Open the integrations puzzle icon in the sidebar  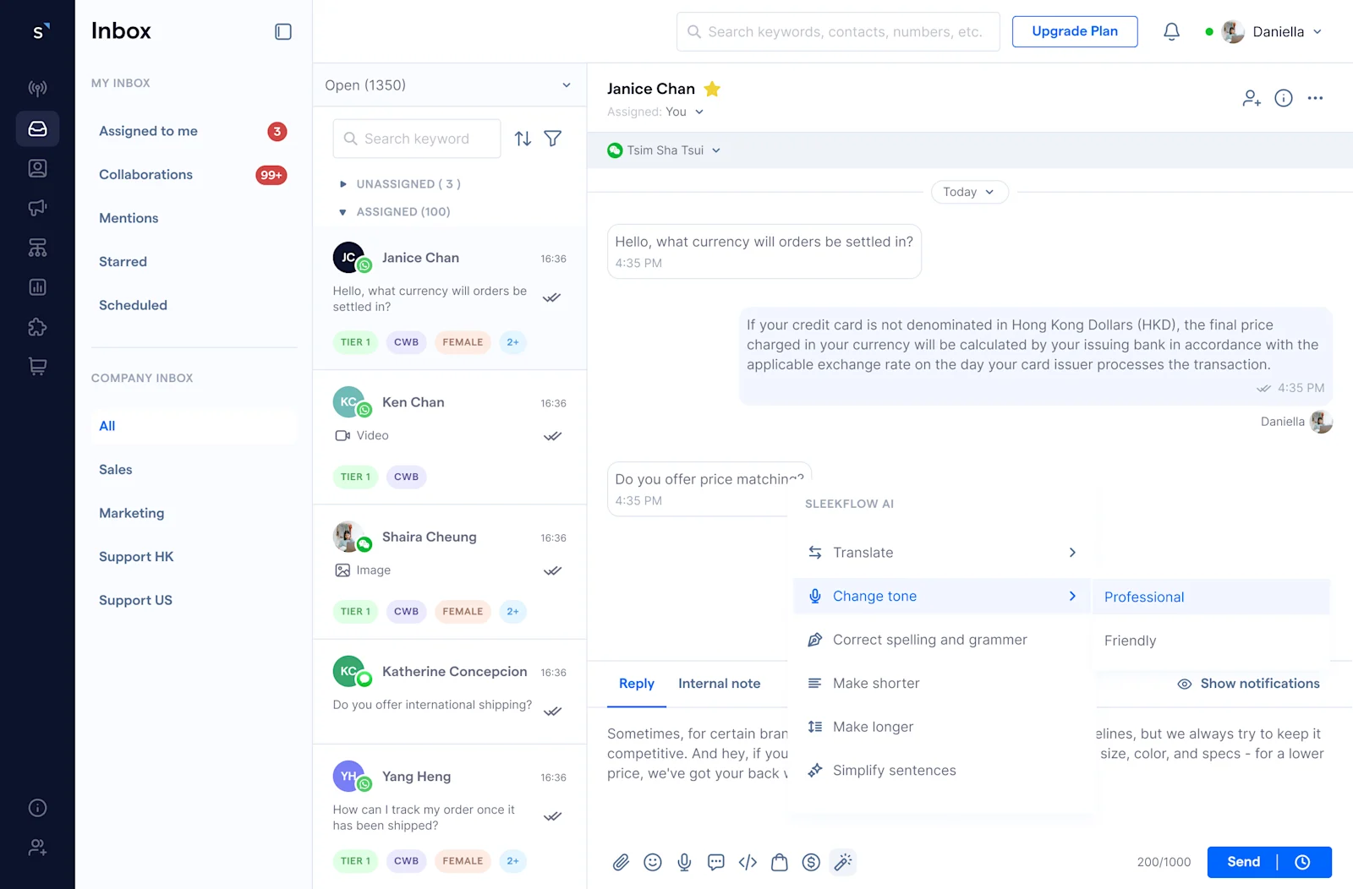click(37, 327)
